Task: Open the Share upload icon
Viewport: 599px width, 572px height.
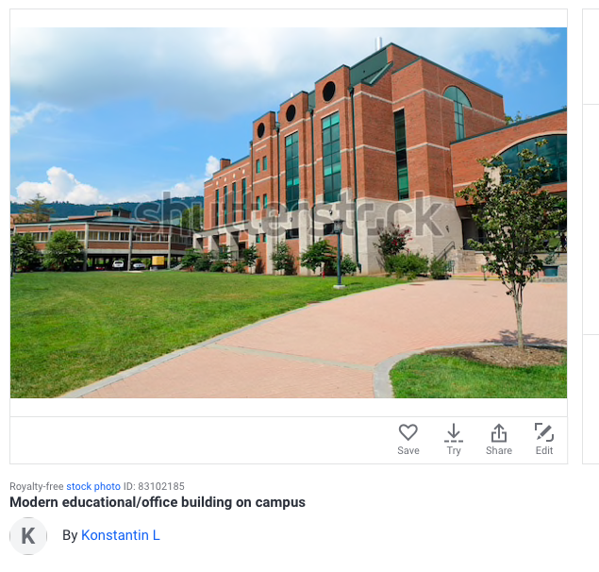Action: tap(498, 432)
